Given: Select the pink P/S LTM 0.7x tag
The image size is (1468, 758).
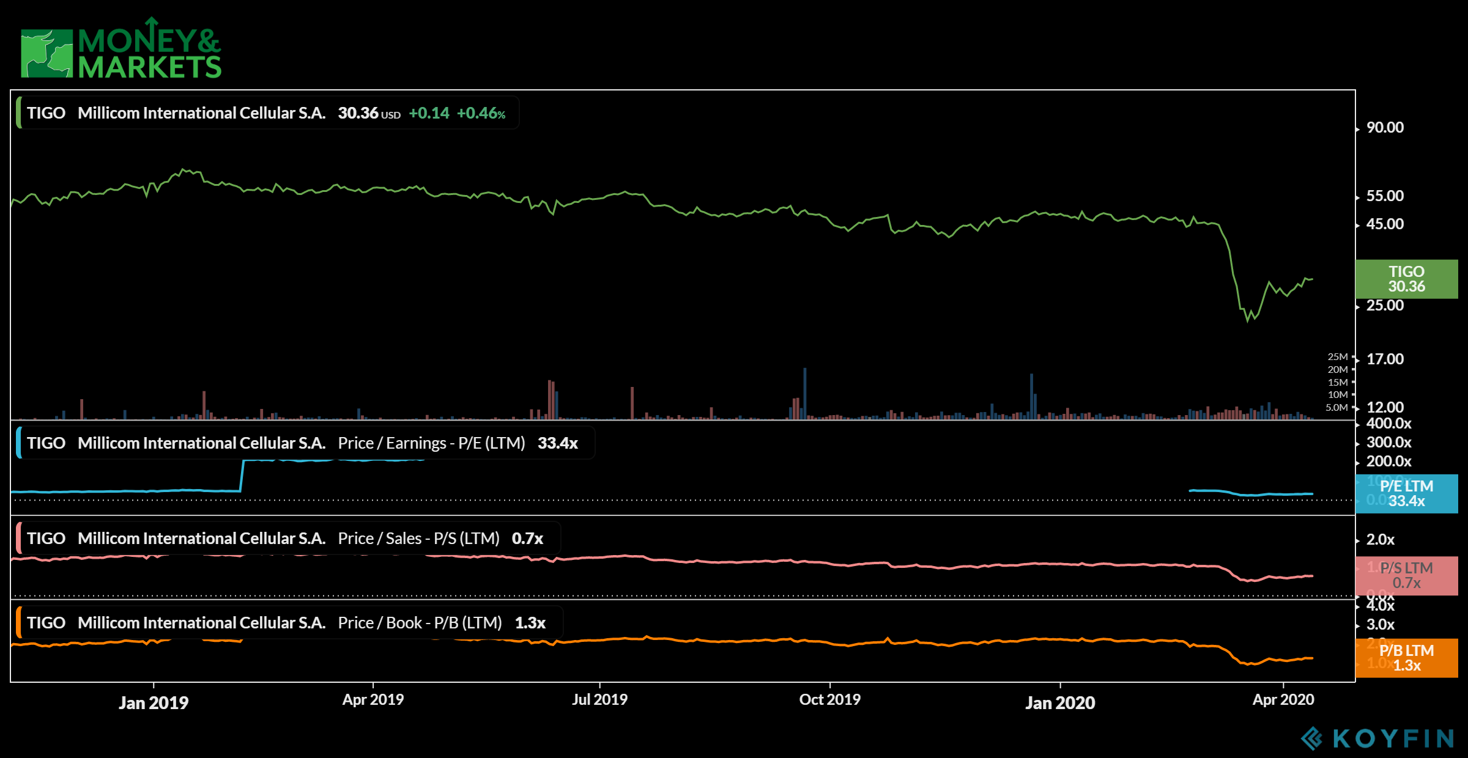Looking at the screenshot, I should [1406, 575].
